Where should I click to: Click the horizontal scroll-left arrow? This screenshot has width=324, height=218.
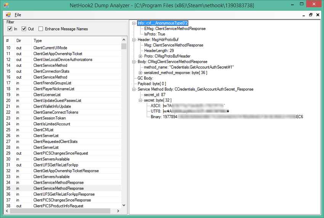[x=7, y=211]
